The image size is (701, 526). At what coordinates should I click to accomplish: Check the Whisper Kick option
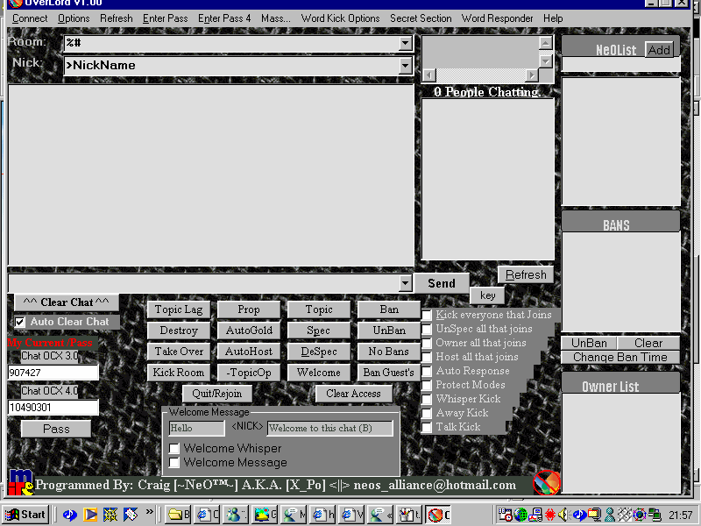click(x=427, y=399)
